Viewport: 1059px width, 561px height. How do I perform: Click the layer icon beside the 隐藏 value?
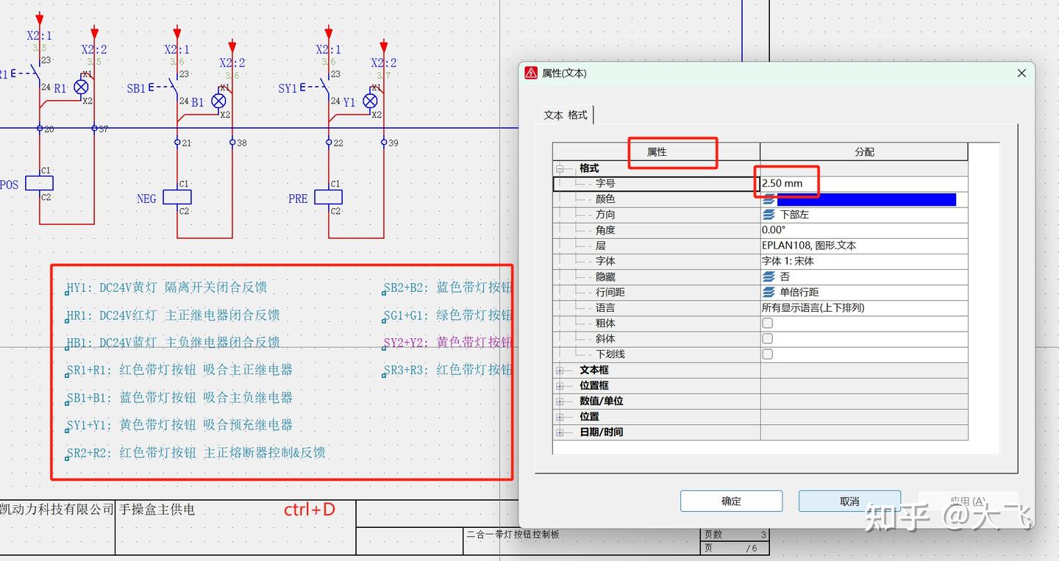click(768, 276)
